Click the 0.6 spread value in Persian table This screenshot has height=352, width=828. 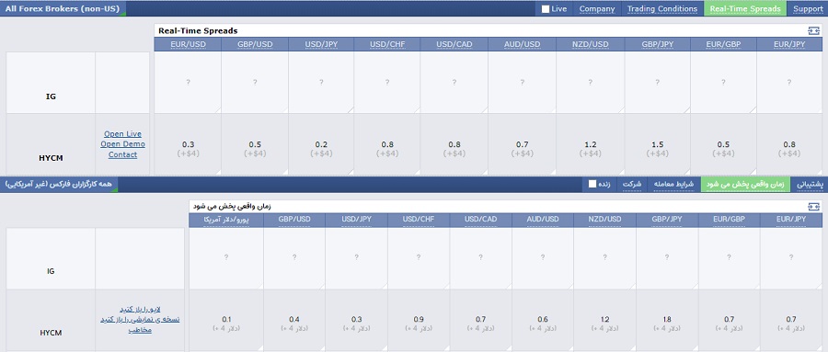click(542, 319)
